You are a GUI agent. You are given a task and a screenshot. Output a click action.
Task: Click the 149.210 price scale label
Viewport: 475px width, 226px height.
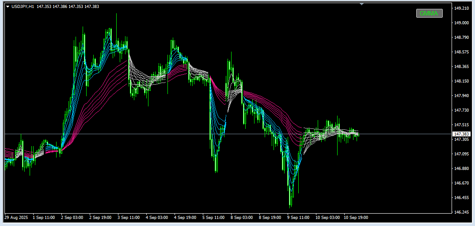click(461, 8)
